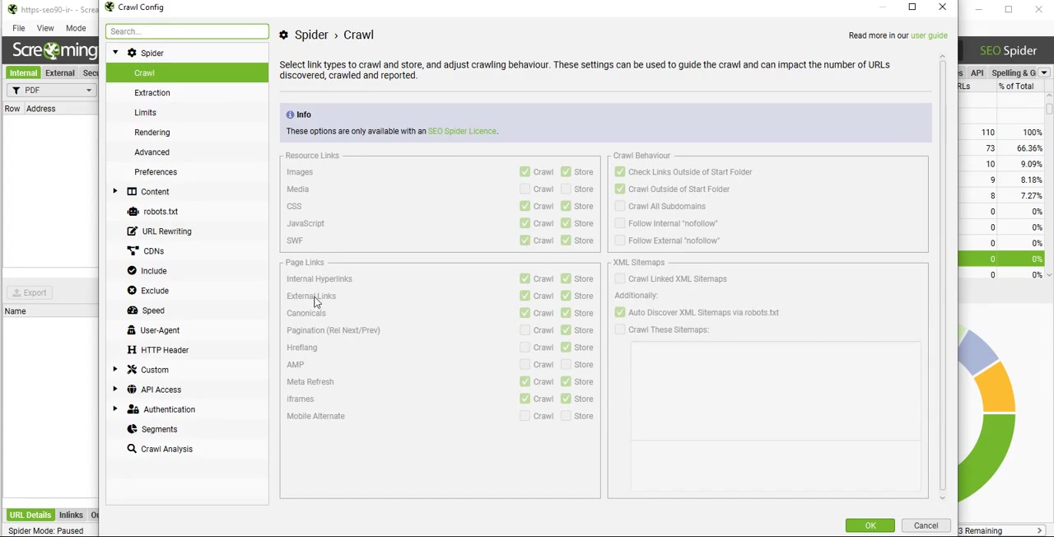Screen dimensions: 1054x537
Task: Confirm settings with the OK button
Action: [870, 525]
